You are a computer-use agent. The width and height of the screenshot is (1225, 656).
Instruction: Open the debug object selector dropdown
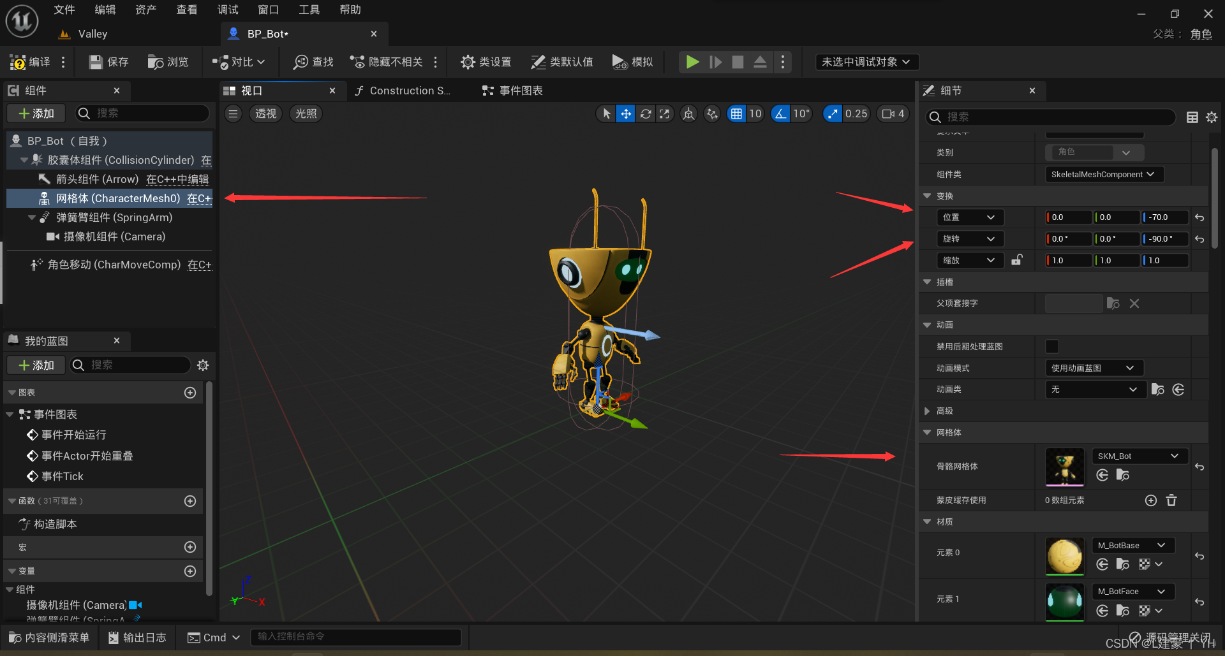pos(866,62)
